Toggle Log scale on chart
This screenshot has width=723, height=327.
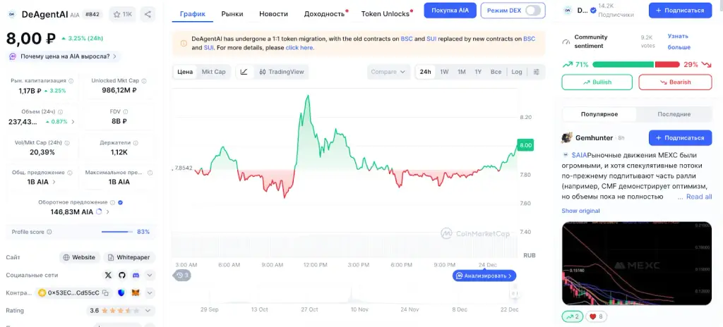tap(517, 72)
